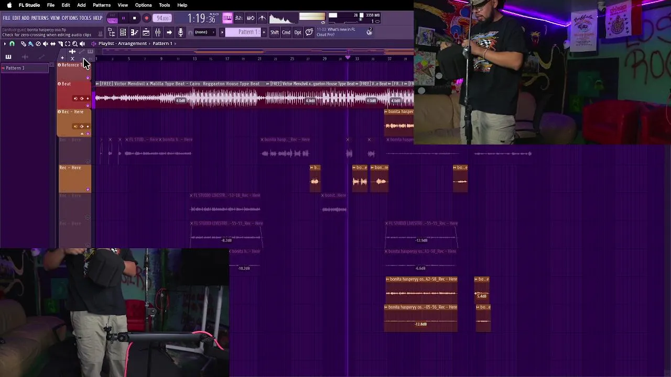Select the pencil draw tool
Screen dimensions: 671x377
pyautogui.click(x=24, y=44)
